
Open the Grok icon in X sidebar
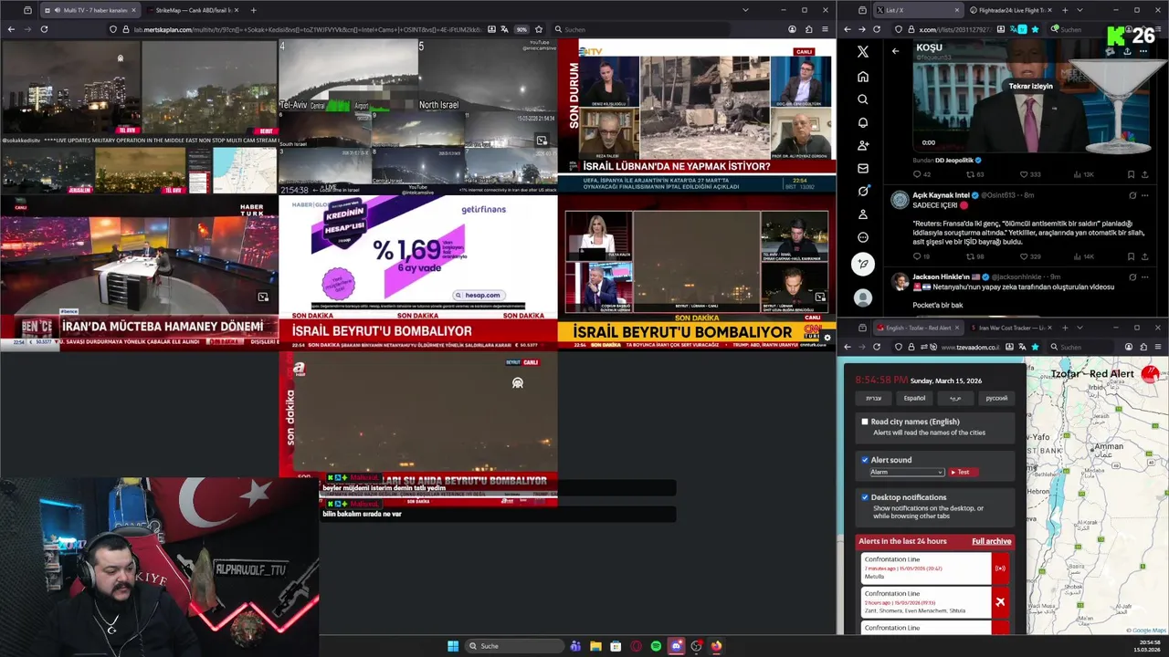[863, 191]
